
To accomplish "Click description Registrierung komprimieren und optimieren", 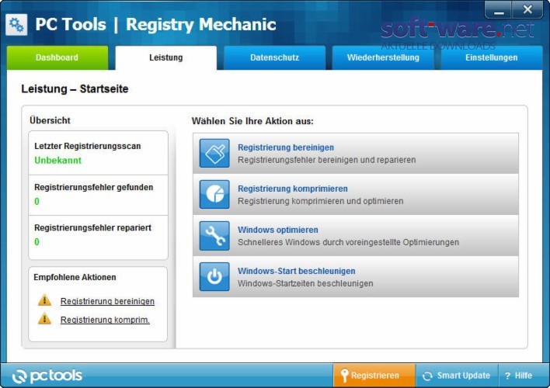I will point(321,201).
